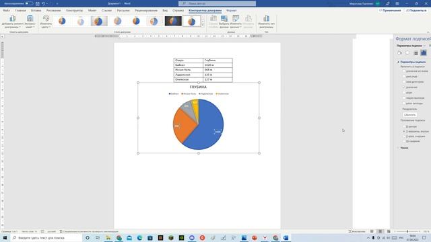
Task: Check 'Category name' label option
Action: click(x=404, y=82)
